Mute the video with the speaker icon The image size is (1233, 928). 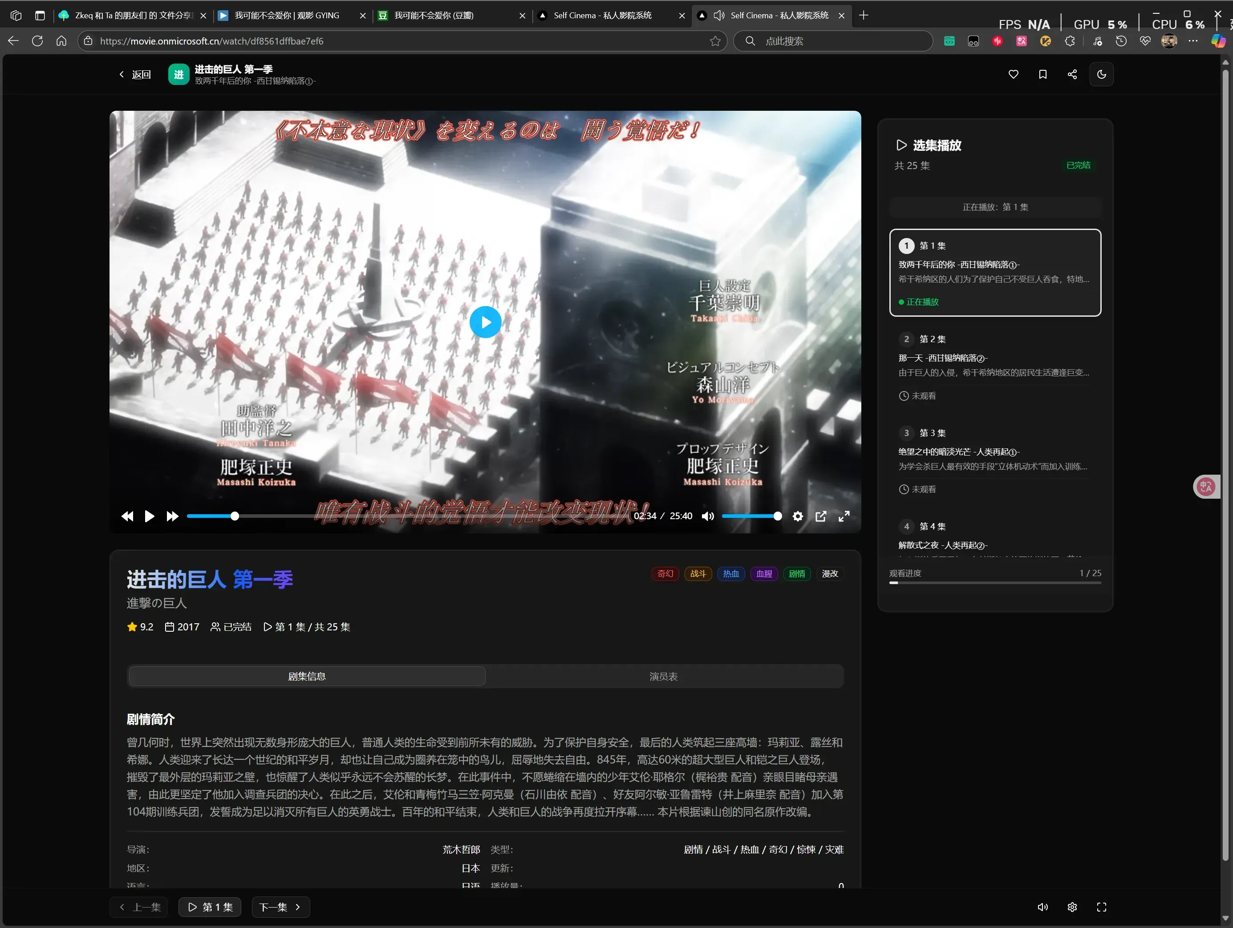pos(707,516)
